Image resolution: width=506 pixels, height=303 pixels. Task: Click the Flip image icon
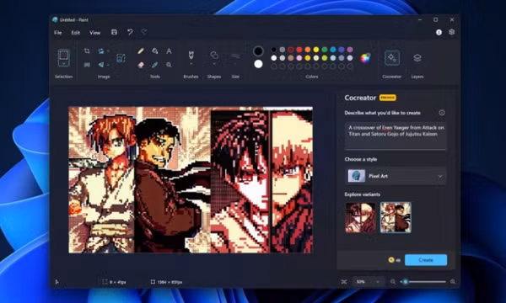point(101,65)
